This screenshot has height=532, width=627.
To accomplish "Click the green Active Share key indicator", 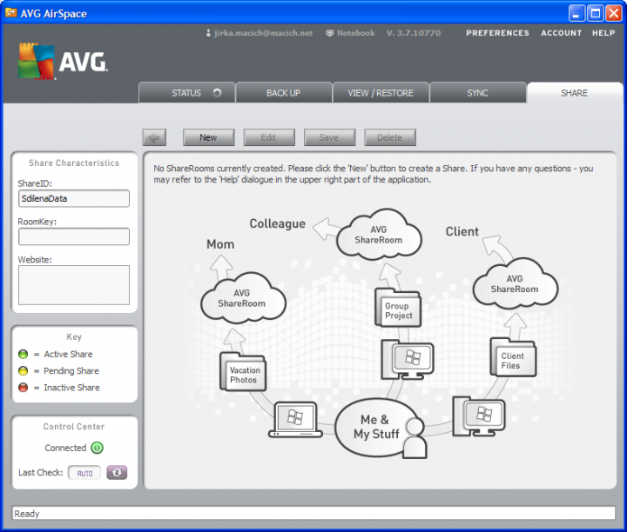I will click(x=24, y=354).
